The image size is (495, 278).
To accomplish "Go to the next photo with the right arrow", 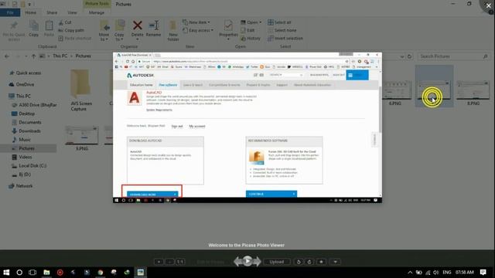I will tap(257, 261).
